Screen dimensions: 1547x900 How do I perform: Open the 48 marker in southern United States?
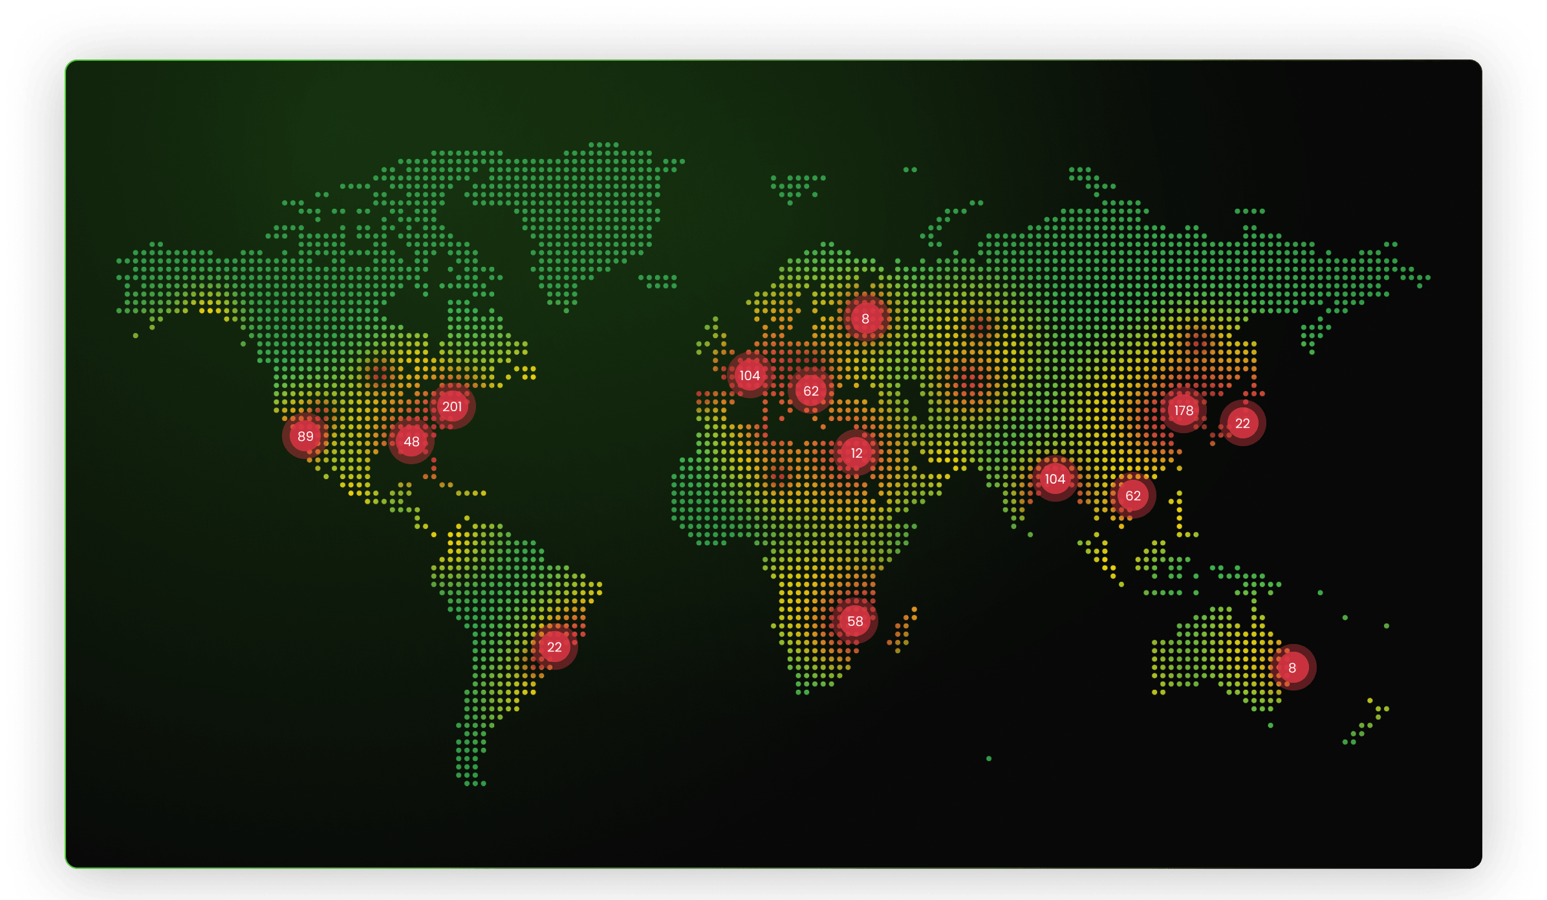[x=411, y=442]
